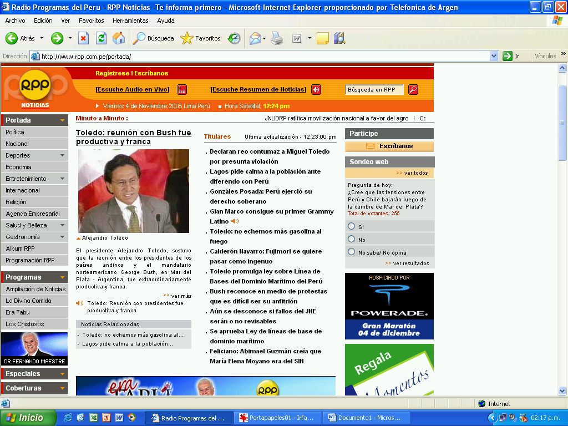Open the address bar dropdown arrow

pyautogui.click(x=494, y=56)
